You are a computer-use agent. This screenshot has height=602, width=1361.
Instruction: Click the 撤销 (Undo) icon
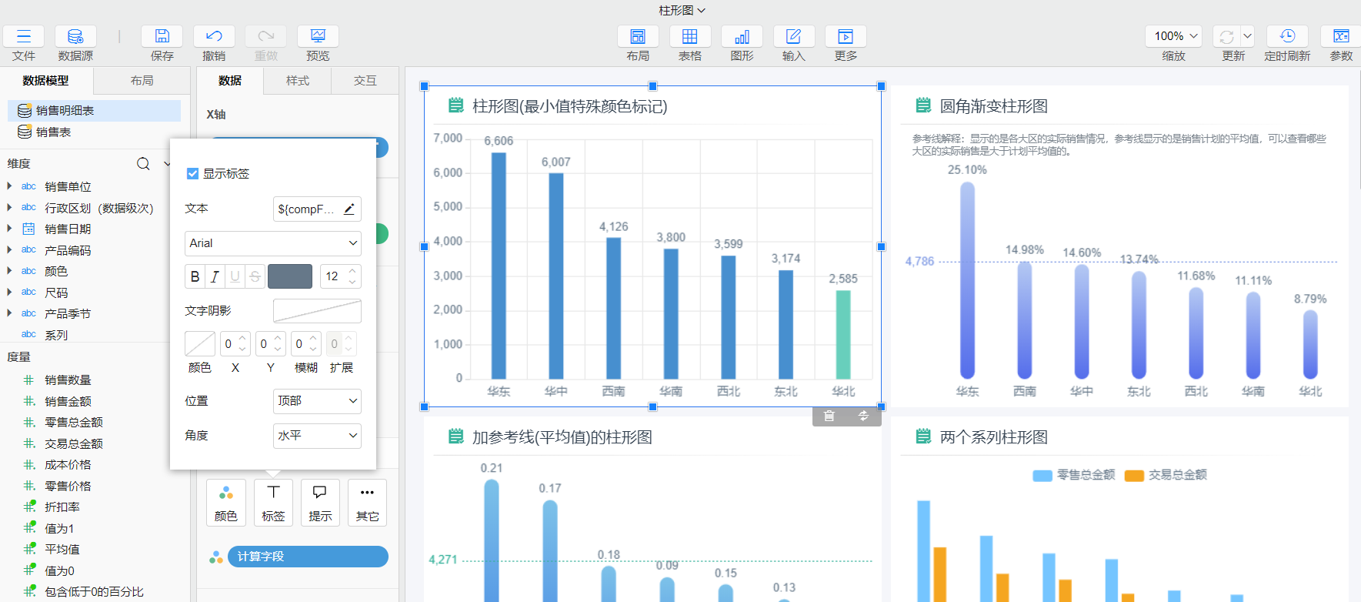point(214,37)
